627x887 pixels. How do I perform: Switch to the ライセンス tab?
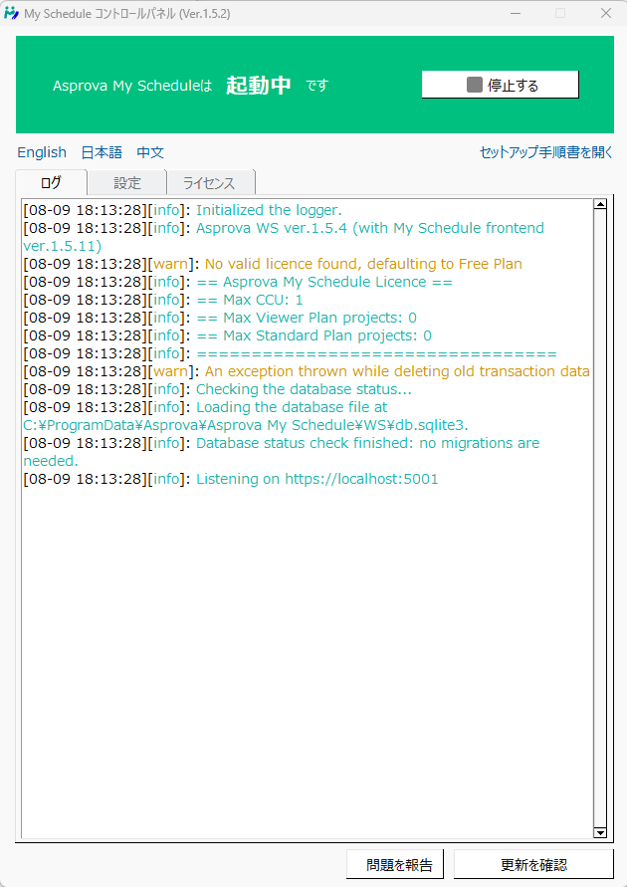(209, 183)
